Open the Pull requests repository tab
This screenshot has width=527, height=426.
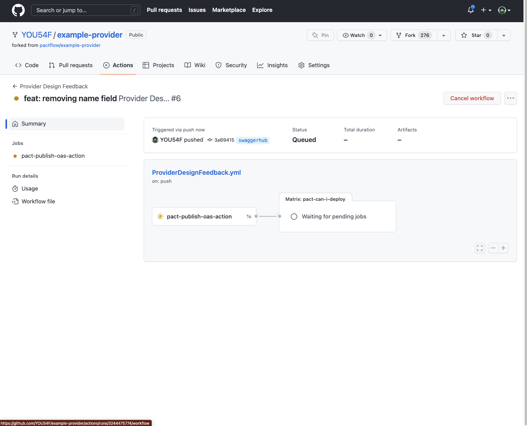point(71,65)
